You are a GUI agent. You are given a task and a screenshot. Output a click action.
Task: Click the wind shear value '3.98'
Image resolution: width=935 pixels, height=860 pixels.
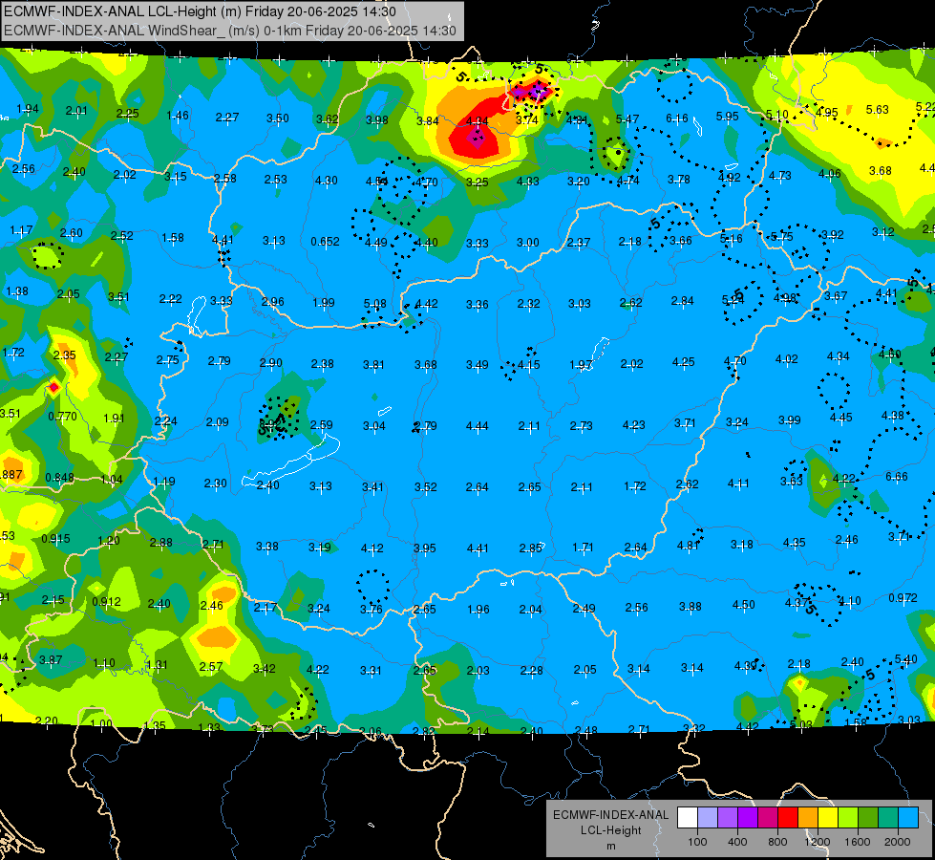pyautogui.click(x=377, y=120)
